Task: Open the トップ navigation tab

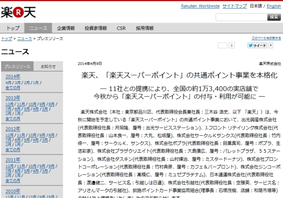Action: coord(13,28)
